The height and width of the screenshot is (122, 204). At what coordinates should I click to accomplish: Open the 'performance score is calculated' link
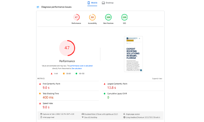coord(81,66)
